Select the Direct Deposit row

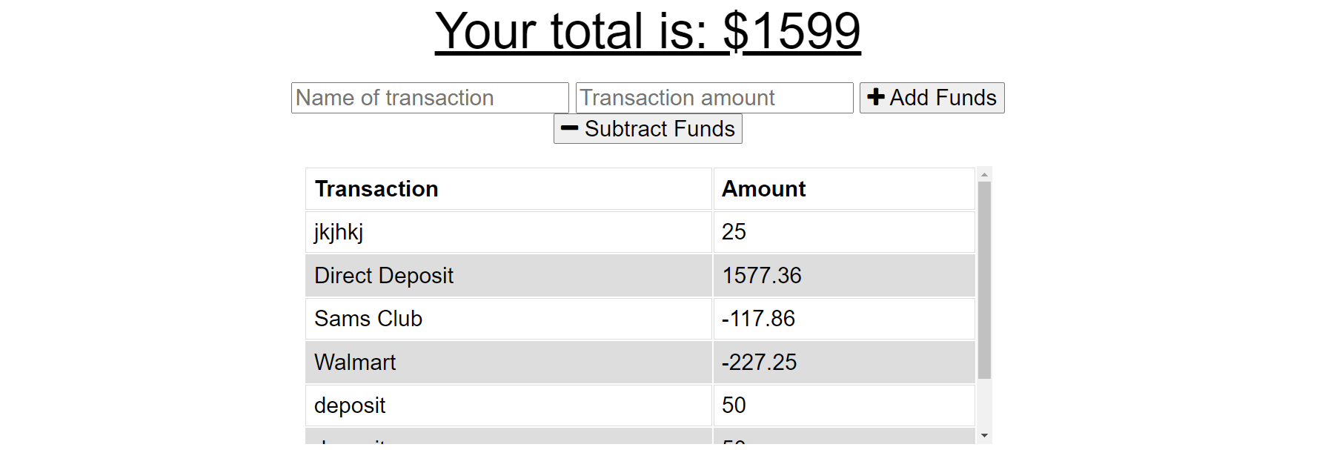[x=508, y=275]
